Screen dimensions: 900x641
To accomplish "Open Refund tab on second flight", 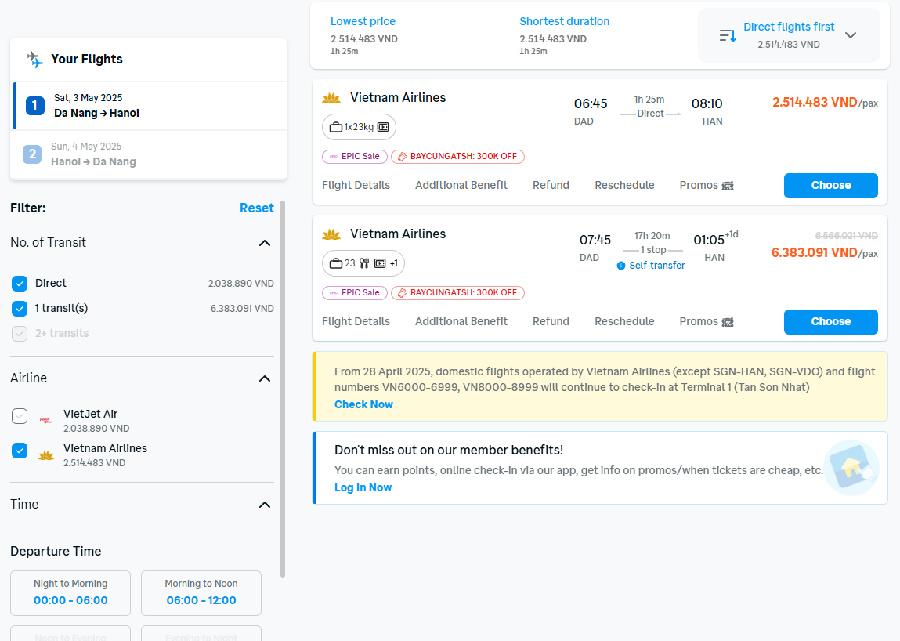I will click(551, 322).
